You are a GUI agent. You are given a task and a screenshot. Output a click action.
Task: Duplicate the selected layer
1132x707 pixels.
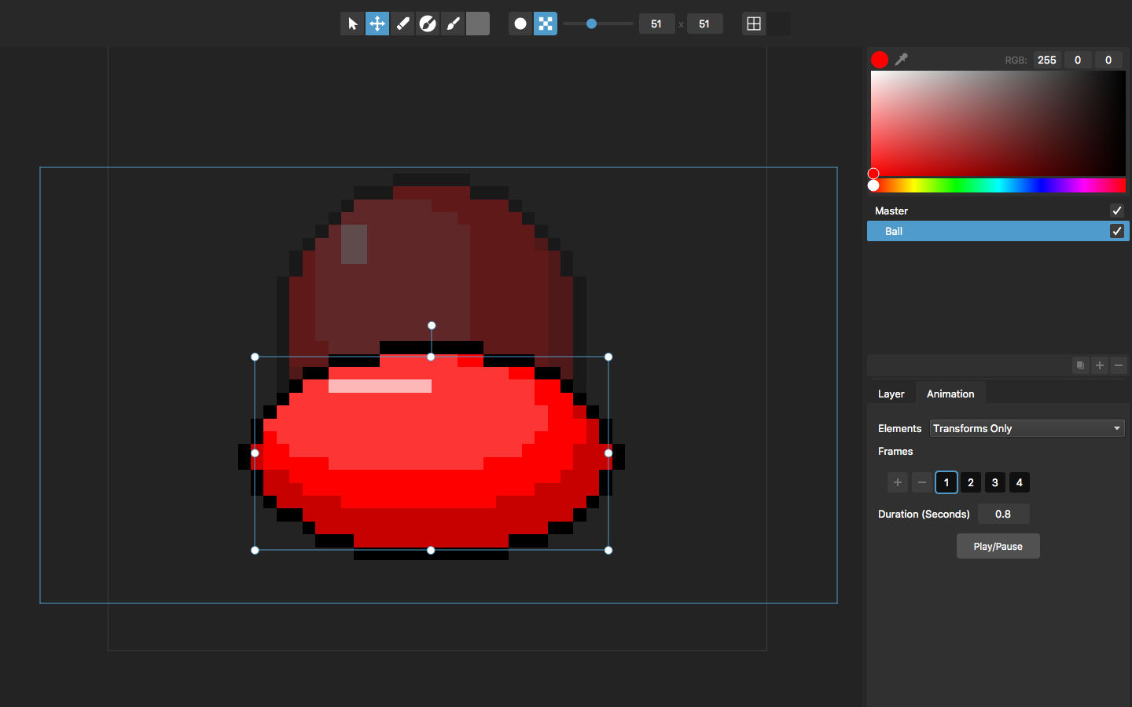[1080, 365]
